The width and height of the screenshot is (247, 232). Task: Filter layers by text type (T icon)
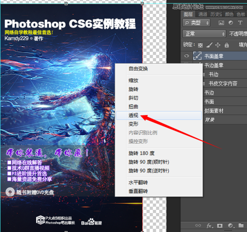240,23
